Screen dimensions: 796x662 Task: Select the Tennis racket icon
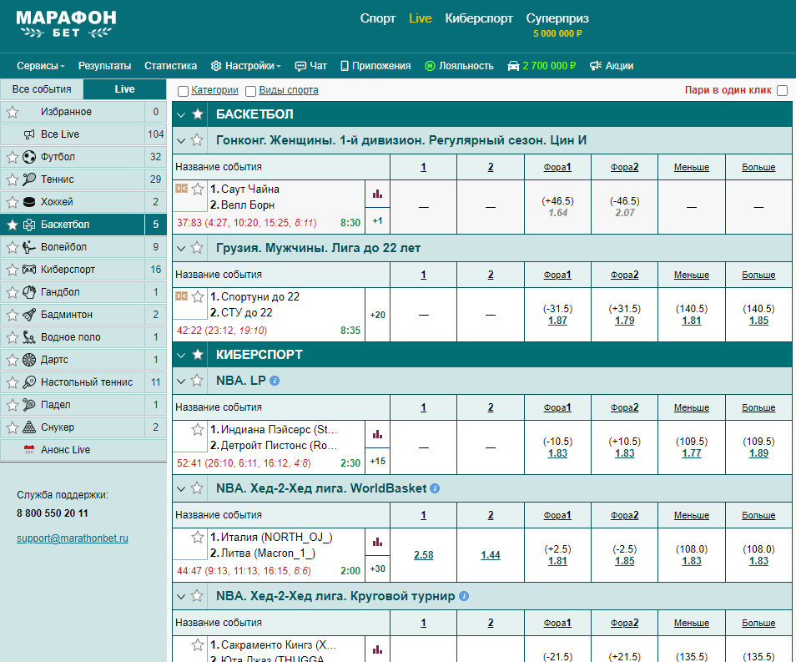[x=29, y=179]
